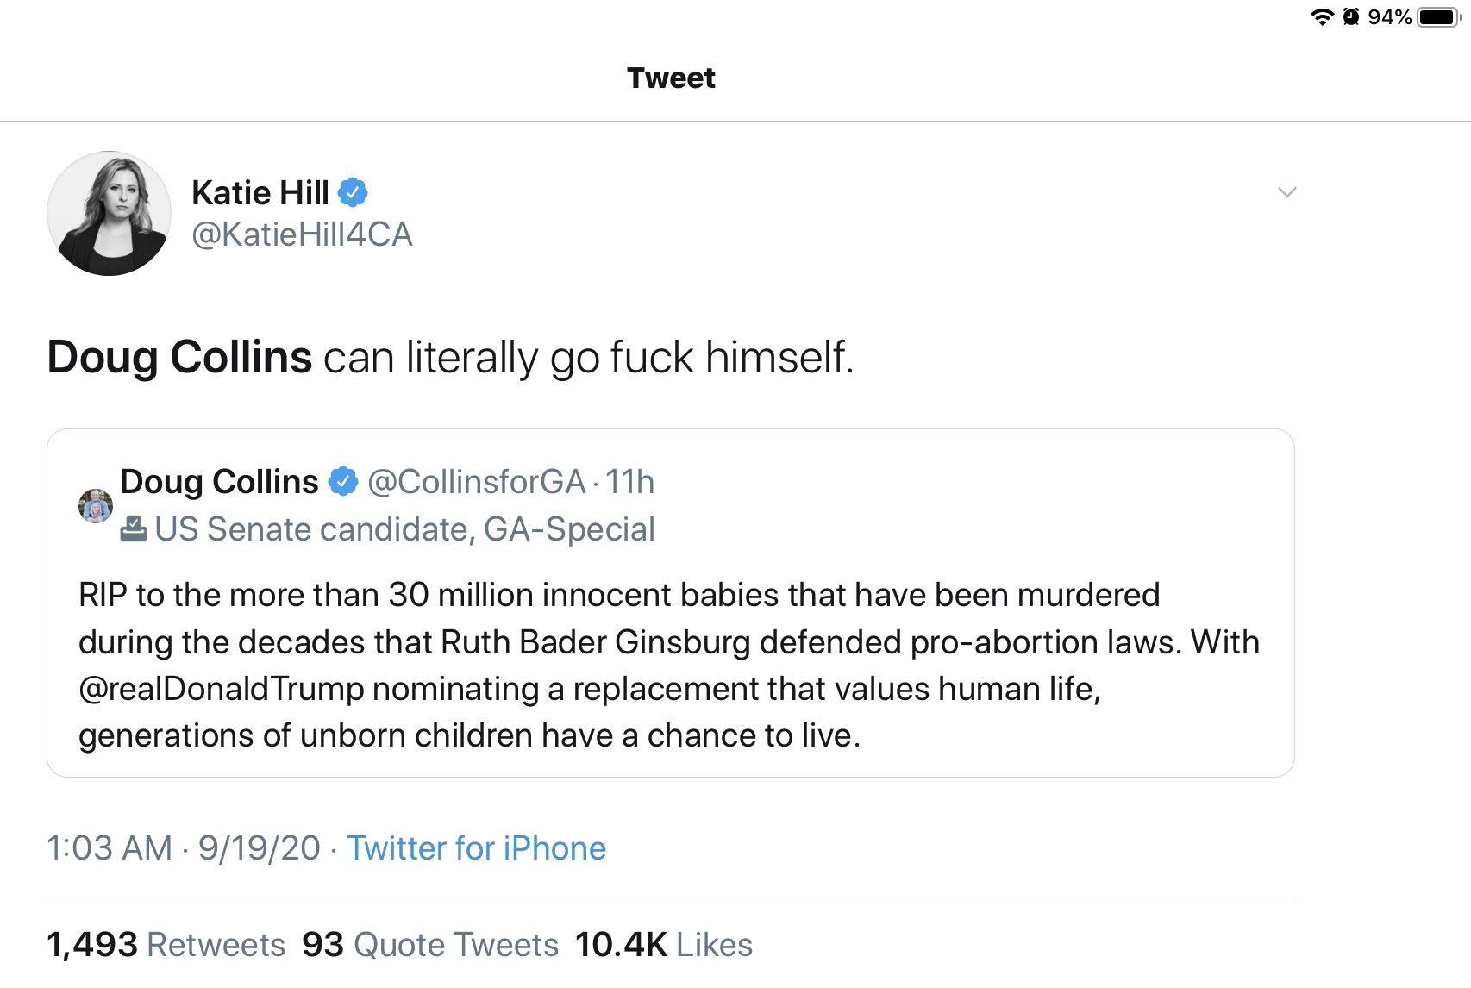Open Doug Collins's small avatar in quoted tweet

click(96, 506)
